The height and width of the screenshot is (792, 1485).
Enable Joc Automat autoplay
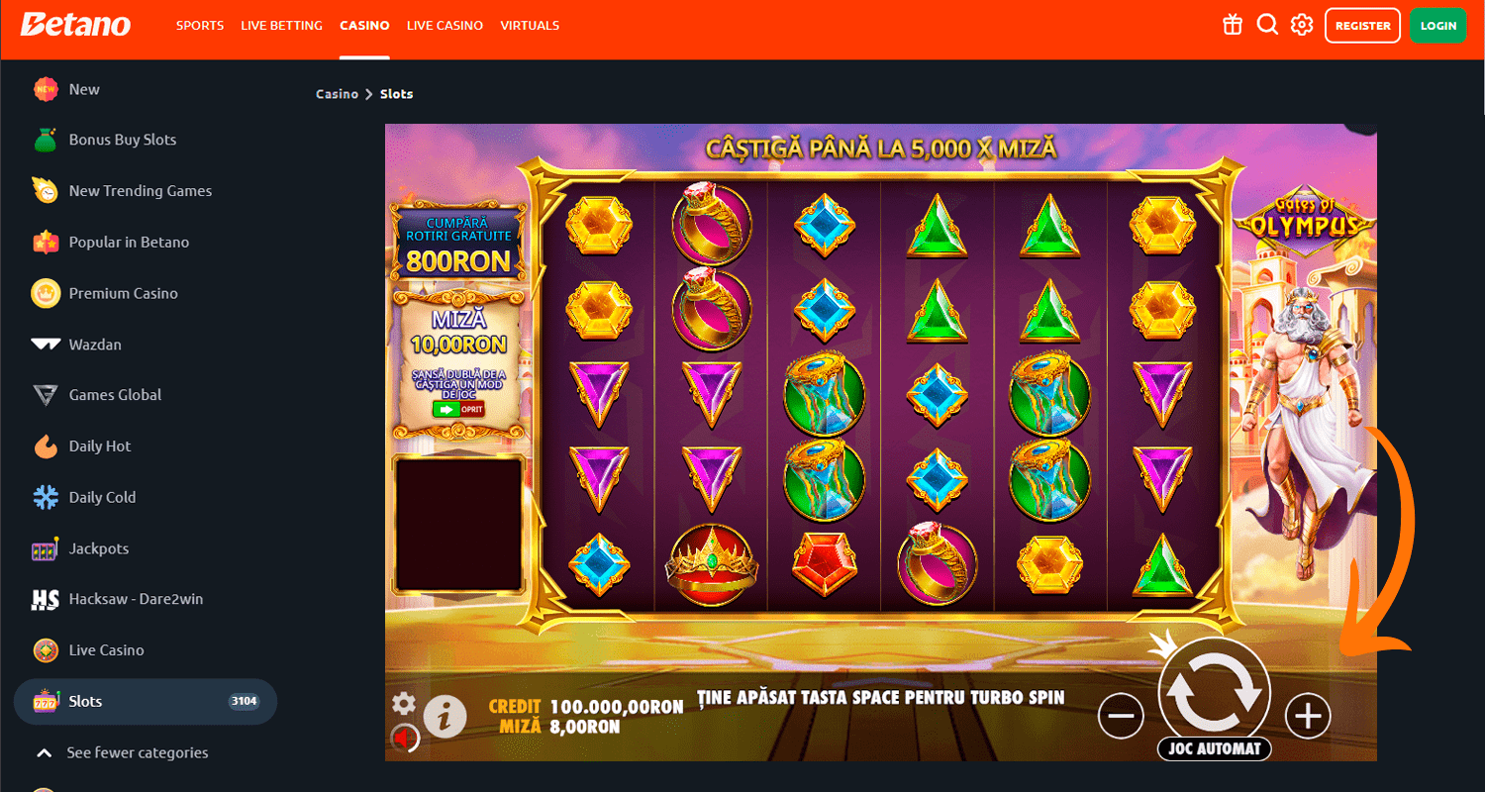pos(1214,748)
